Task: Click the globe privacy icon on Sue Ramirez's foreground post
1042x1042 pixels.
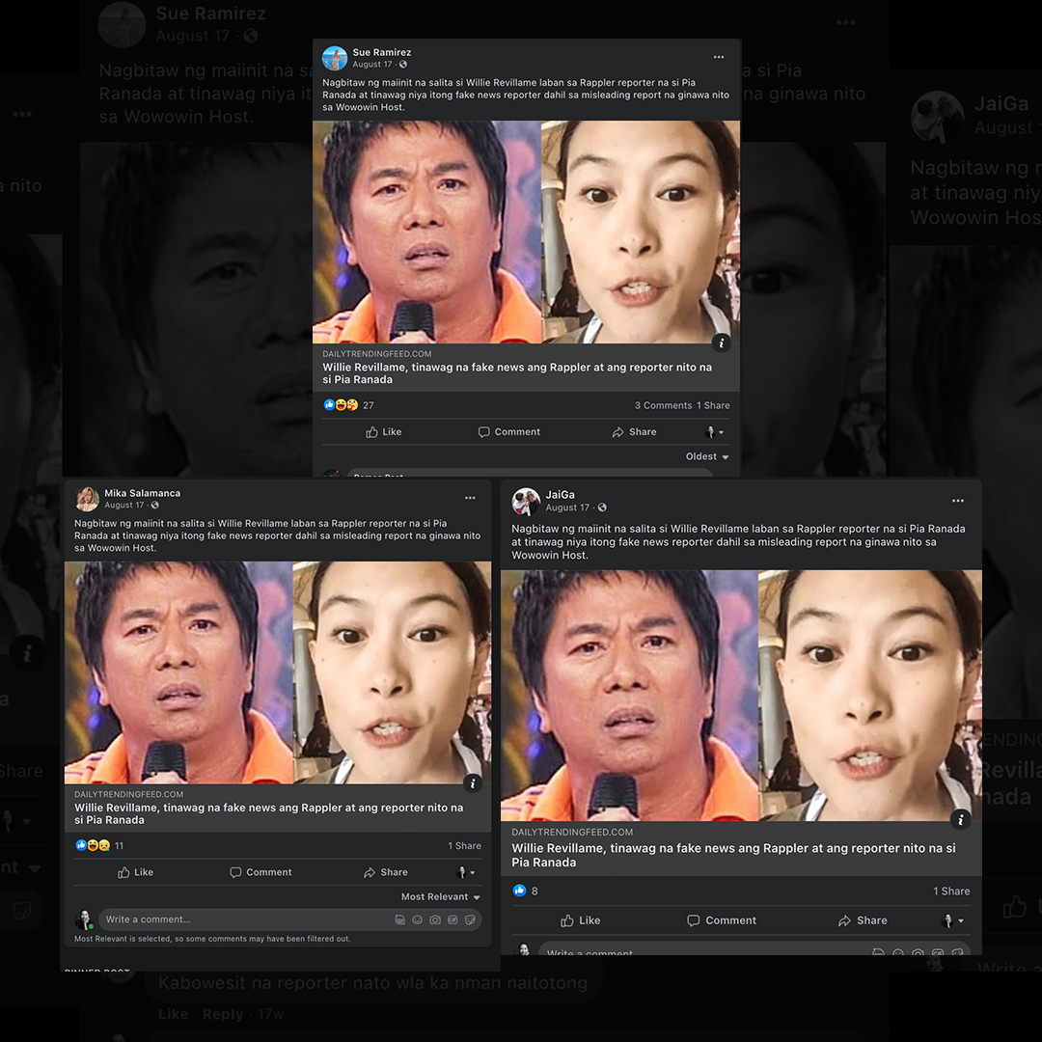Action: point(403,65)
